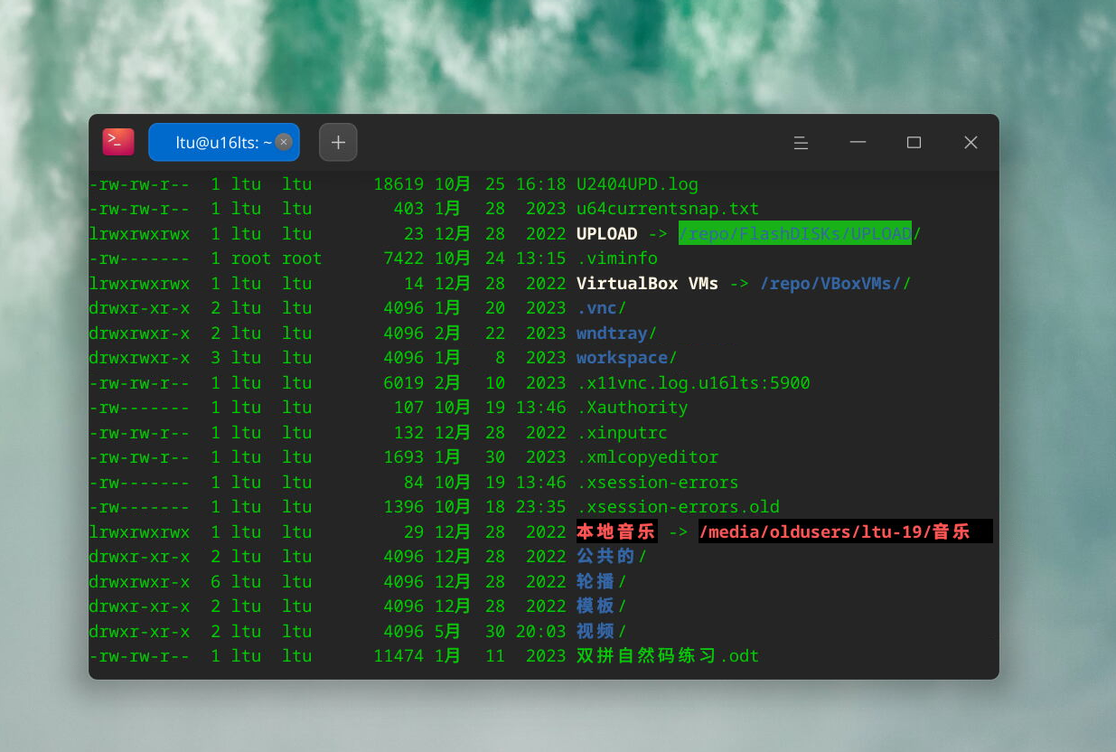Click the 双拼自然码练习.odt file name

pos(668,656)
